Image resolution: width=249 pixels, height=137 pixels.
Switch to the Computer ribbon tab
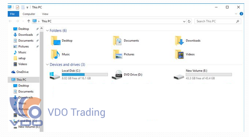tap(29, 14)
